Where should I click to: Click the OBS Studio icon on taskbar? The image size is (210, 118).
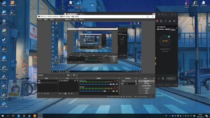40,116
